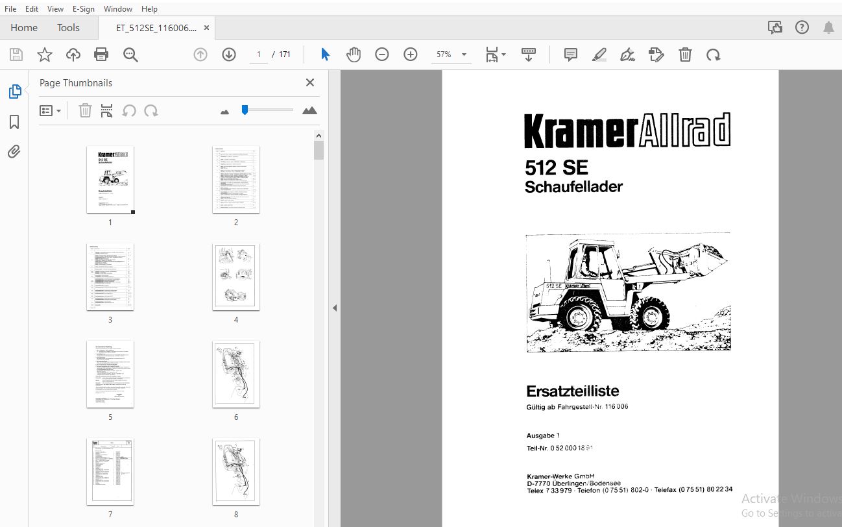842x527 pixels.
Task: Zoom in with the plus button
Action: click(x=411, y=55)
